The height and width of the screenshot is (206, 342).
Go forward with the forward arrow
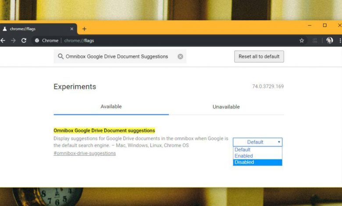tap(13, 40)
